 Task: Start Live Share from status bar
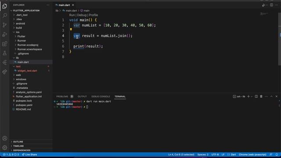tap(29, 154)
